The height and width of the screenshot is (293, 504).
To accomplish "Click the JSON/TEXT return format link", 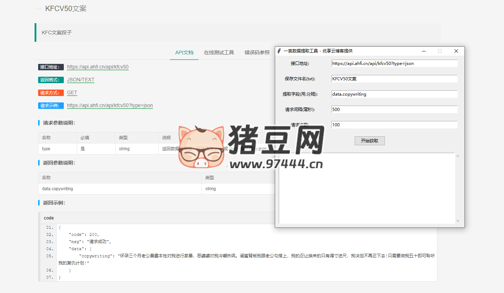I will (81, 80).
